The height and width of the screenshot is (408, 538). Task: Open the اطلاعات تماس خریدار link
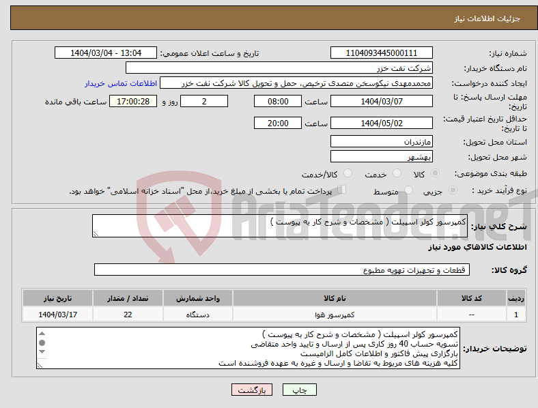tap(121, 83)
